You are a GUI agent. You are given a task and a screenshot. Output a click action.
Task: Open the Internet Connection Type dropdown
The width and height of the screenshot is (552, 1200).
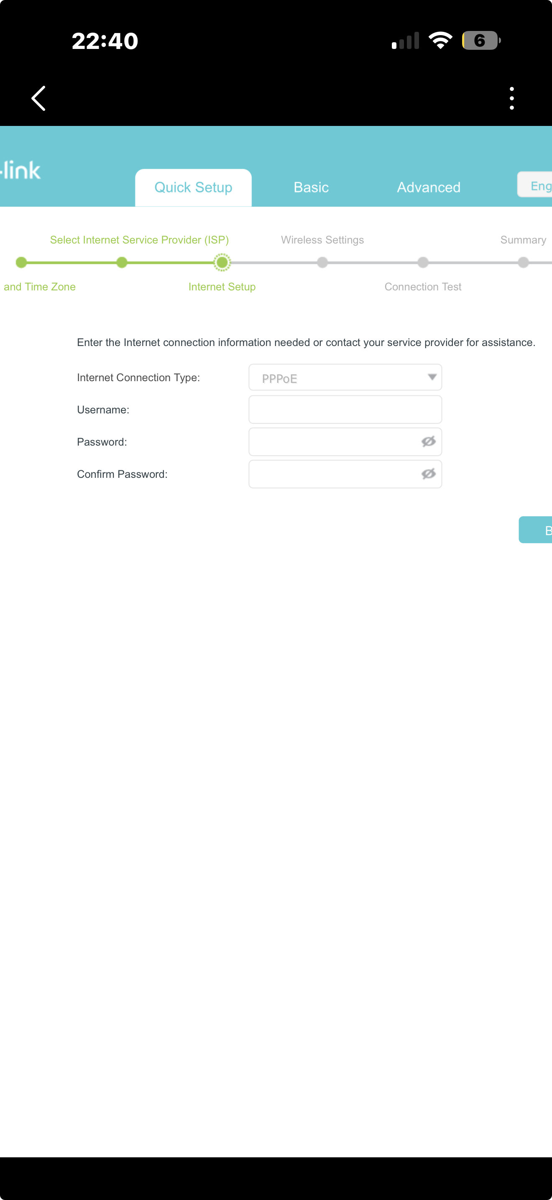[345, 377]
